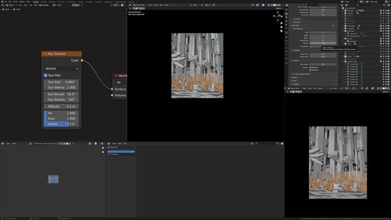Viewport: 391px width, 220px height.
Task: Select solid viewport shading in top viewport
Action: [x=274, y=5]
